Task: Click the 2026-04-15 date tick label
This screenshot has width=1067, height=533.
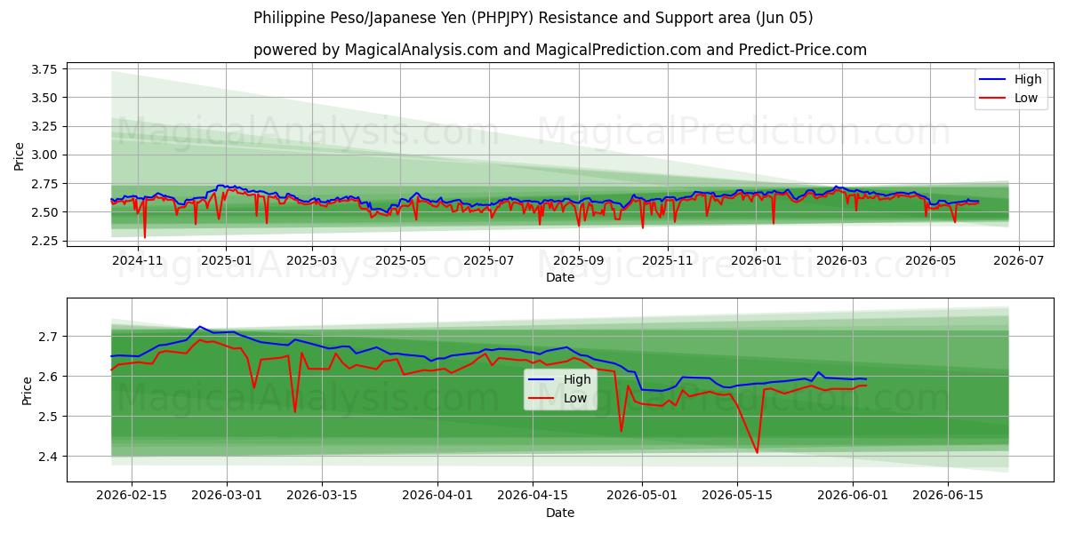Action: tap(533, 496)
